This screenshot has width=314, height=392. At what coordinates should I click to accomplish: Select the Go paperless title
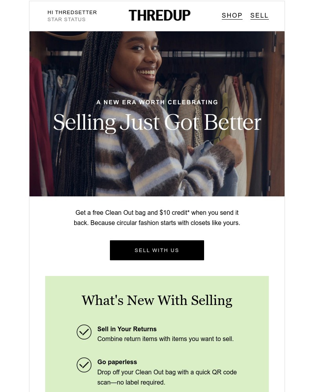coord(117,362)
